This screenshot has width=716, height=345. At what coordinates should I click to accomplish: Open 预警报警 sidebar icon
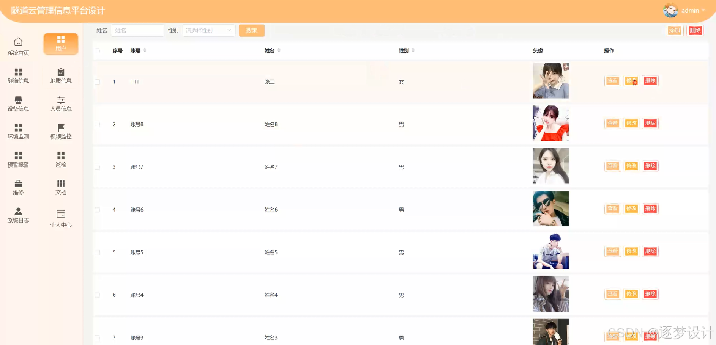click(18, 156)
